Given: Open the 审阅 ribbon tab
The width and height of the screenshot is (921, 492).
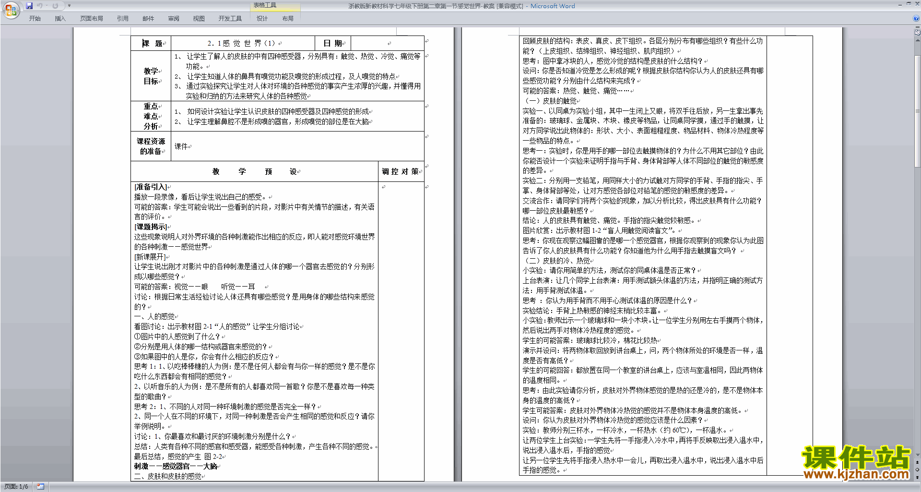Looking at the screenshot, I should click(x=174, y=19).
